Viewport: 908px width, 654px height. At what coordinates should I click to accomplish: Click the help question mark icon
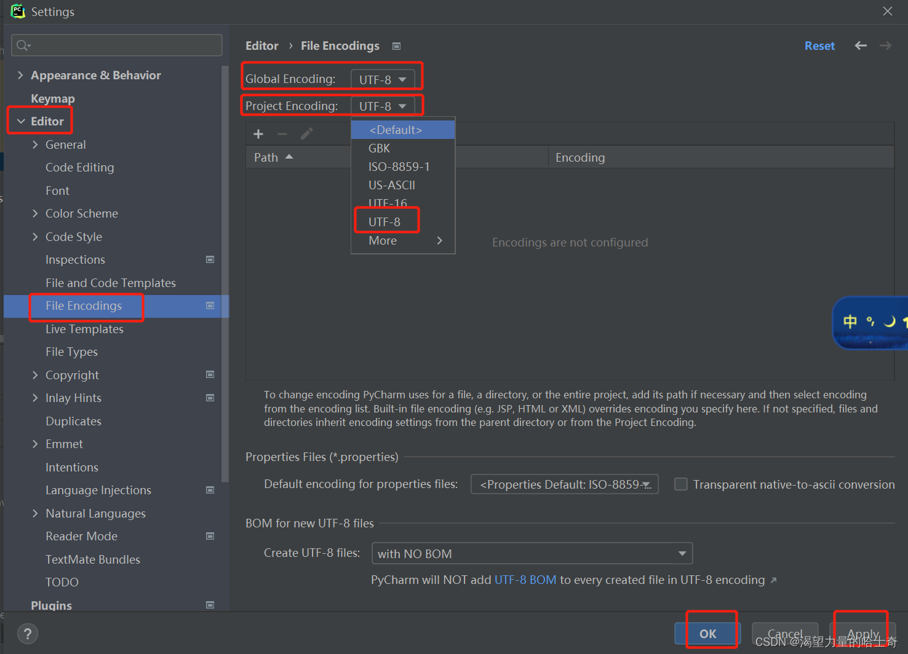(28, 634)
